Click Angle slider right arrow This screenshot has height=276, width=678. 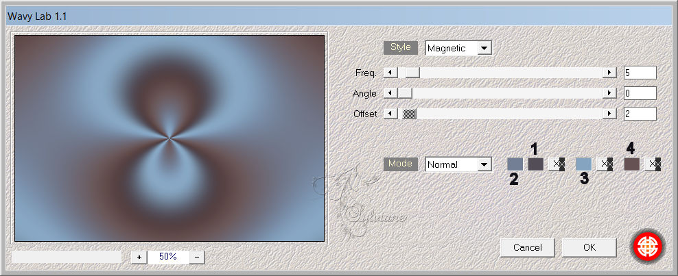point(609,93)
